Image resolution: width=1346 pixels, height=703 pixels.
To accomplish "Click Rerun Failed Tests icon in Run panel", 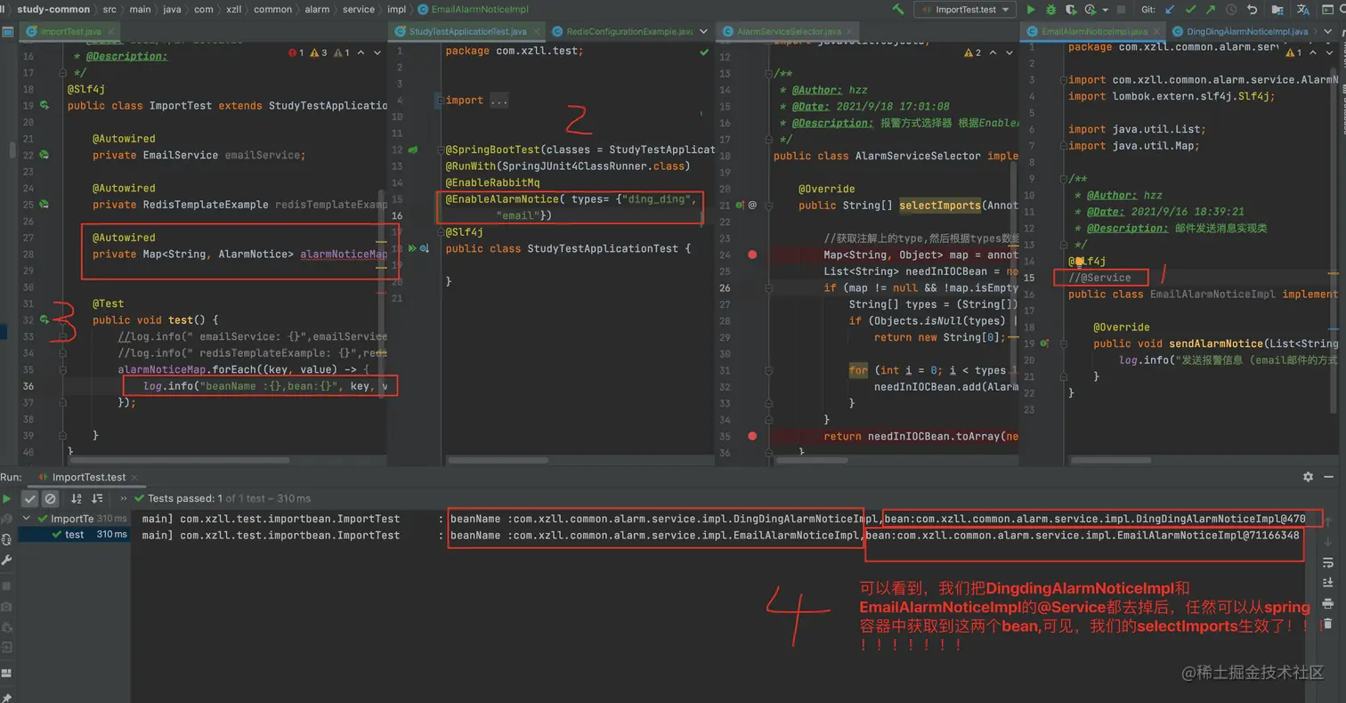I will (x=7, y=519).
